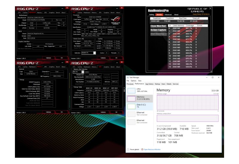
Task: Click Open Resource Monitor link
Action: [152, 149]
